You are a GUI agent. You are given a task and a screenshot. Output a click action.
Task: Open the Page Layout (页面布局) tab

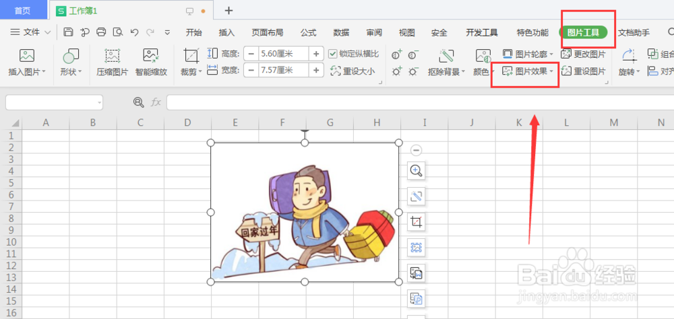(x=268, y=32)
